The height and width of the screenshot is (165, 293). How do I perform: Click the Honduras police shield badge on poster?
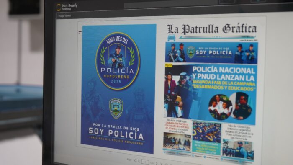point(116,108)
